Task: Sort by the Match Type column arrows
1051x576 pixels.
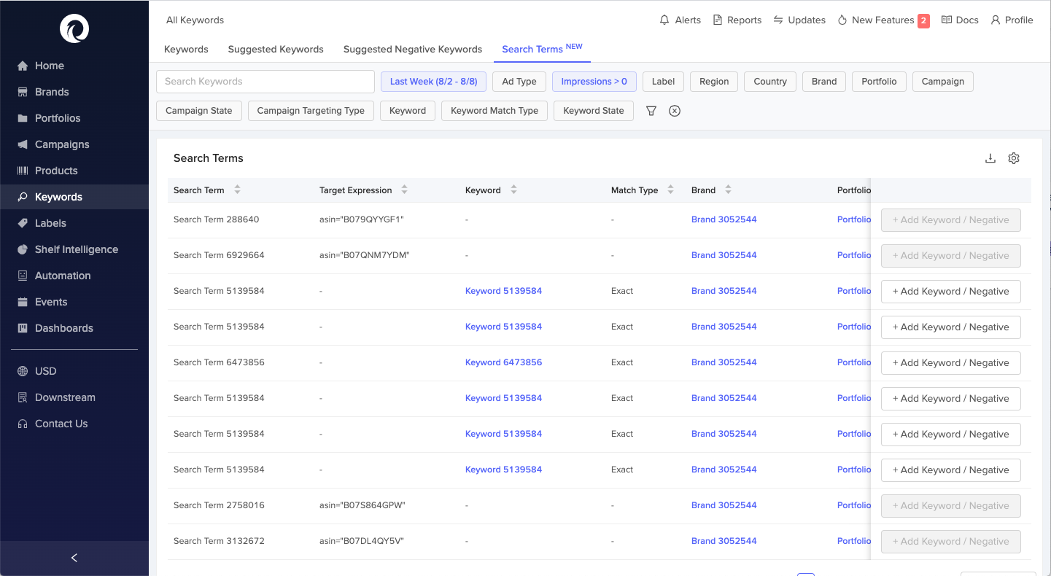Action: [670, 190]
